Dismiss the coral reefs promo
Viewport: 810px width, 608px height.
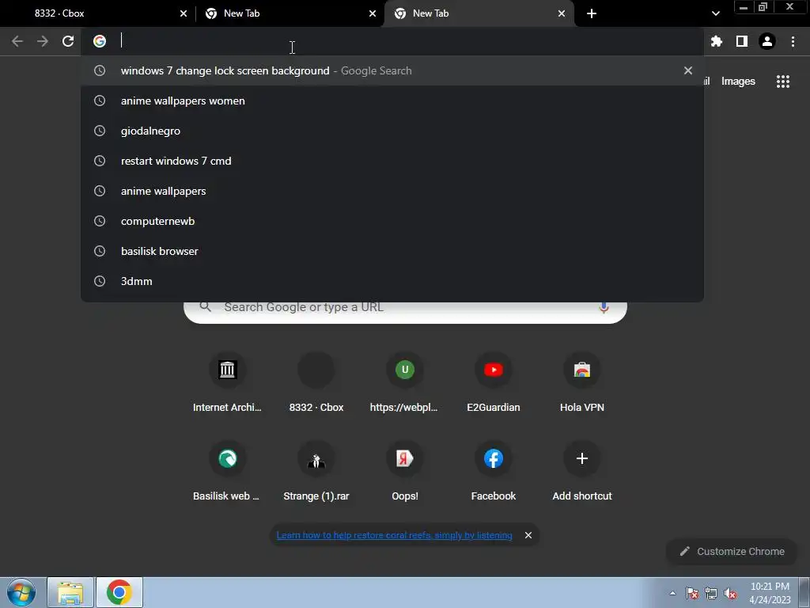tap(528, 535)
